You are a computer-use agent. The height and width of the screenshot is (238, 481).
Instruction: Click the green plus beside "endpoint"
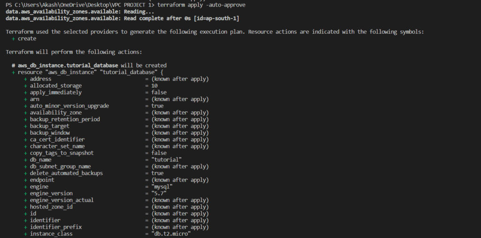(26, 180)
